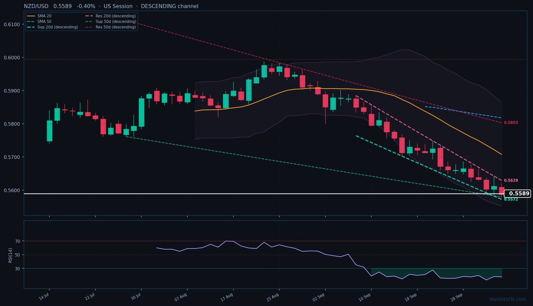Click the 07 Aug date label

point(181,297)
